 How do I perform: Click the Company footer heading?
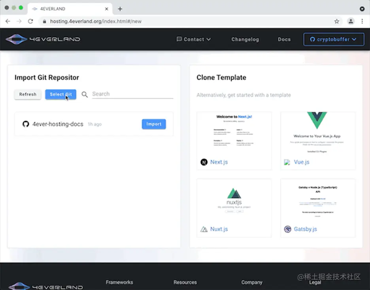tap(252, 282)
